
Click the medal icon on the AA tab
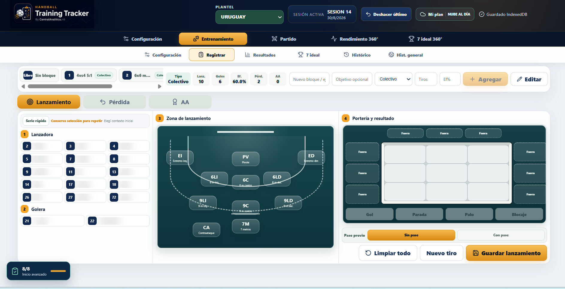175,102
